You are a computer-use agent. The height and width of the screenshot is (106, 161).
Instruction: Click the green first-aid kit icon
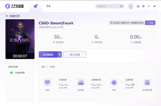pos(11,73)
